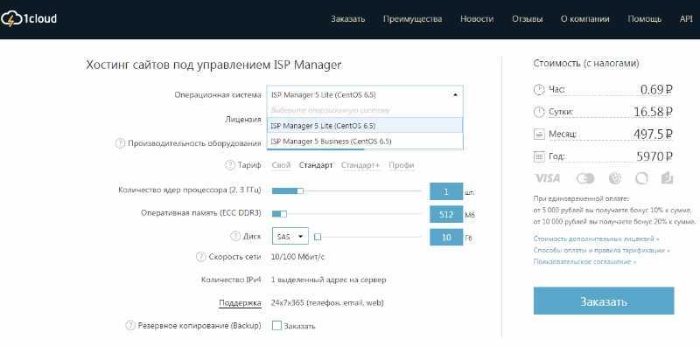Choose ISP Manager 5 Lite (CentOS 6.5) option
This screenshot has height=346, width=700.
click(365, 126)
